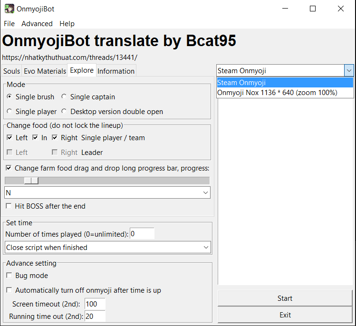Image resolution: width=356 pixels, height=326 pixels.
Task: Click the Start button
Action: point(285,298)
